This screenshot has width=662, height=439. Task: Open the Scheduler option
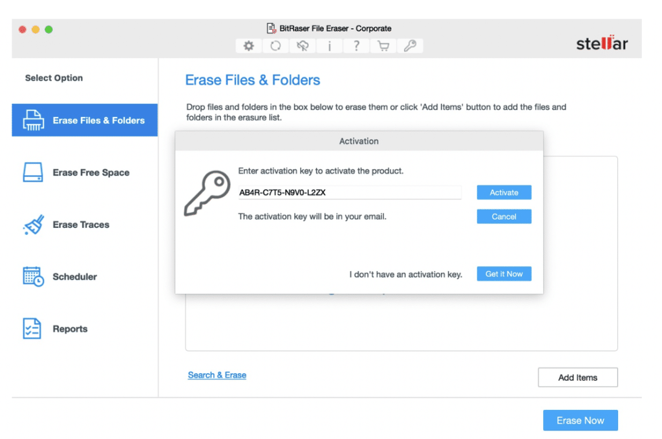click(x=85, y=277)
